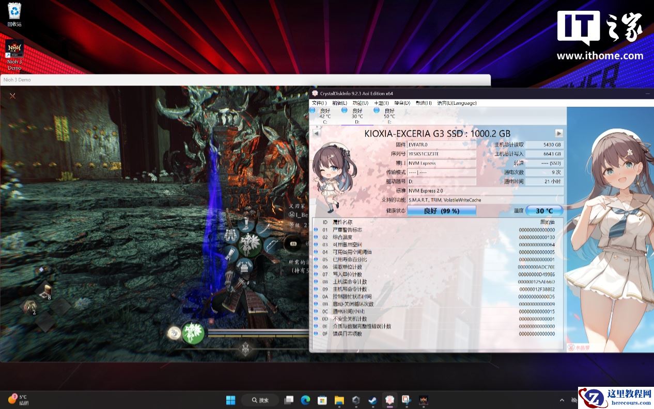Open the 主题(T) menu
The image size is (654, 409).
pos(381,103)
